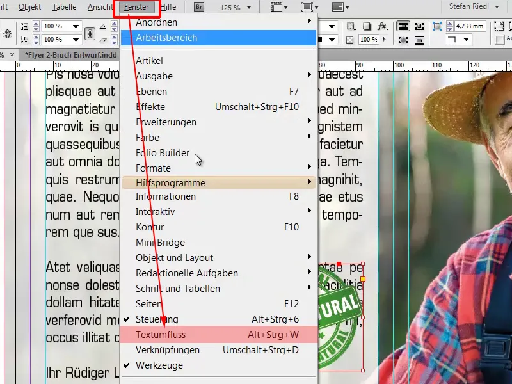Open the Tabelle menu
Image resolution: width=512 pixels, height=384 pixels.
(x=65, y=7)
